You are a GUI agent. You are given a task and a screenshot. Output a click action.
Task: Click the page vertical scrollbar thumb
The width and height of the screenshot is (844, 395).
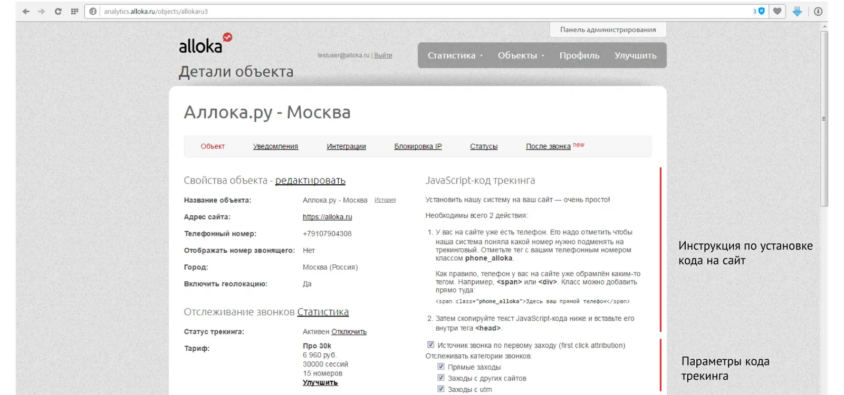pos(824,118)
